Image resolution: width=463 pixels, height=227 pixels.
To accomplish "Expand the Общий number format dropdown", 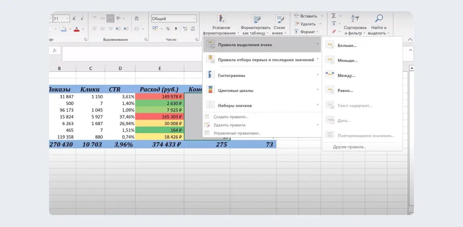I will coord(194,18).
